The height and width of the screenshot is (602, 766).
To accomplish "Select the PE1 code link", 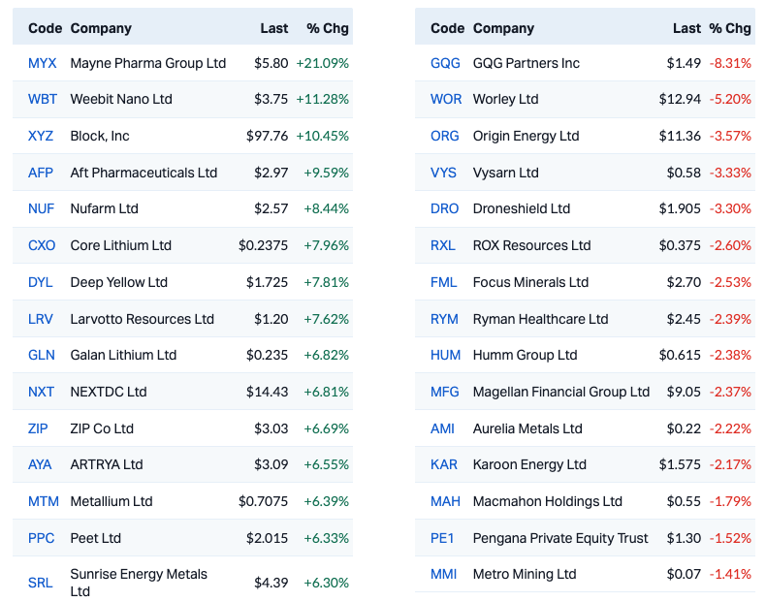I will [442, 538].
